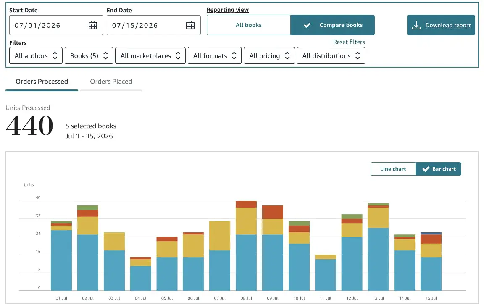The image size is (484, 305).
Task: Open the All distributions dropdown
Action: click(x=331, y=55)
